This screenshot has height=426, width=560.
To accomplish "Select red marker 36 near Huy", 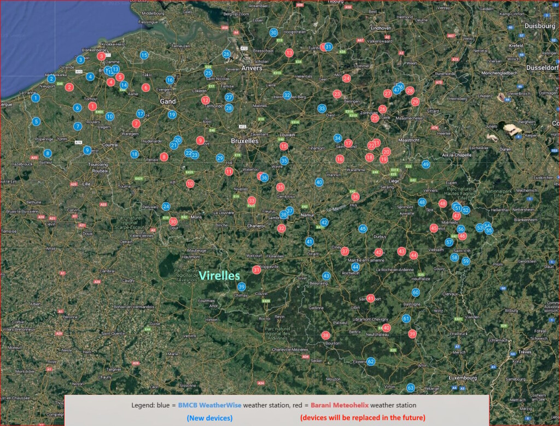I will tap(355, 197).
